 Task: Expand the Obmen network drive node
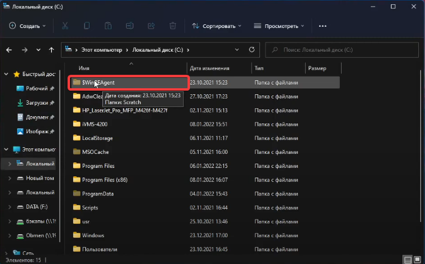pos(10,235)
